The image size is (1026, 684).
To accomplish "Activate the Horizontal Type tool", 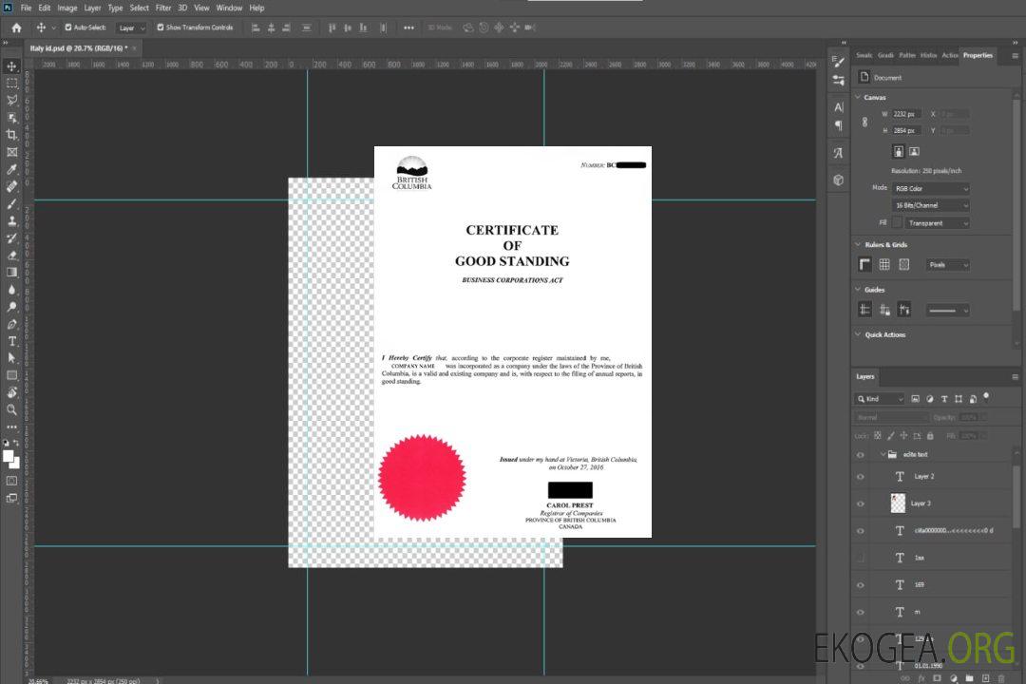I will pos(11,341).
